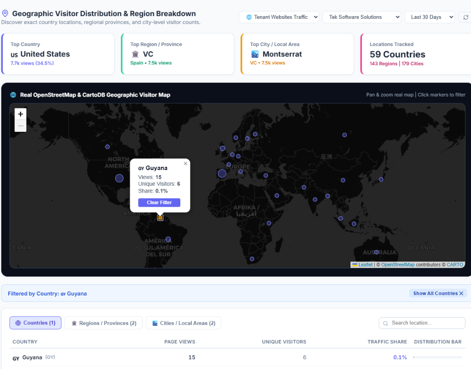This screenshot has width=471, height=369.
Task: Click the India map marker
Action: click(315, 199)
